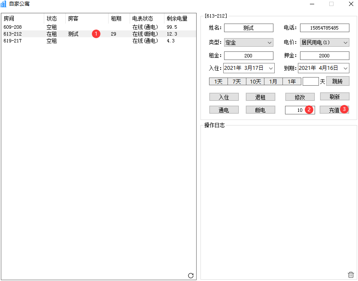Click remaining power value 99.5
Screen dimensions: 358x281
(172, 27)
